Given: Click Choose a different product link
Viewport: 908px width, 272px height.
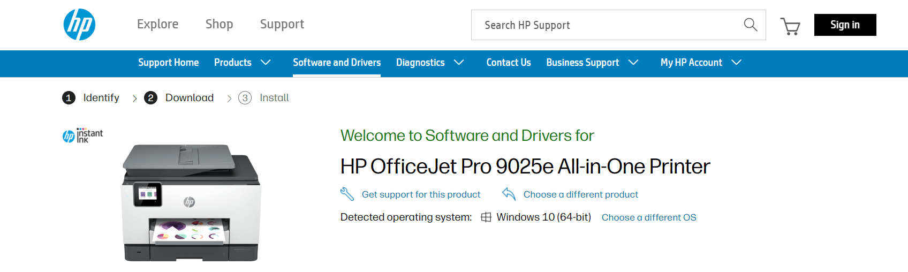Looking at the screenshot, I should (x=581, y=194).
